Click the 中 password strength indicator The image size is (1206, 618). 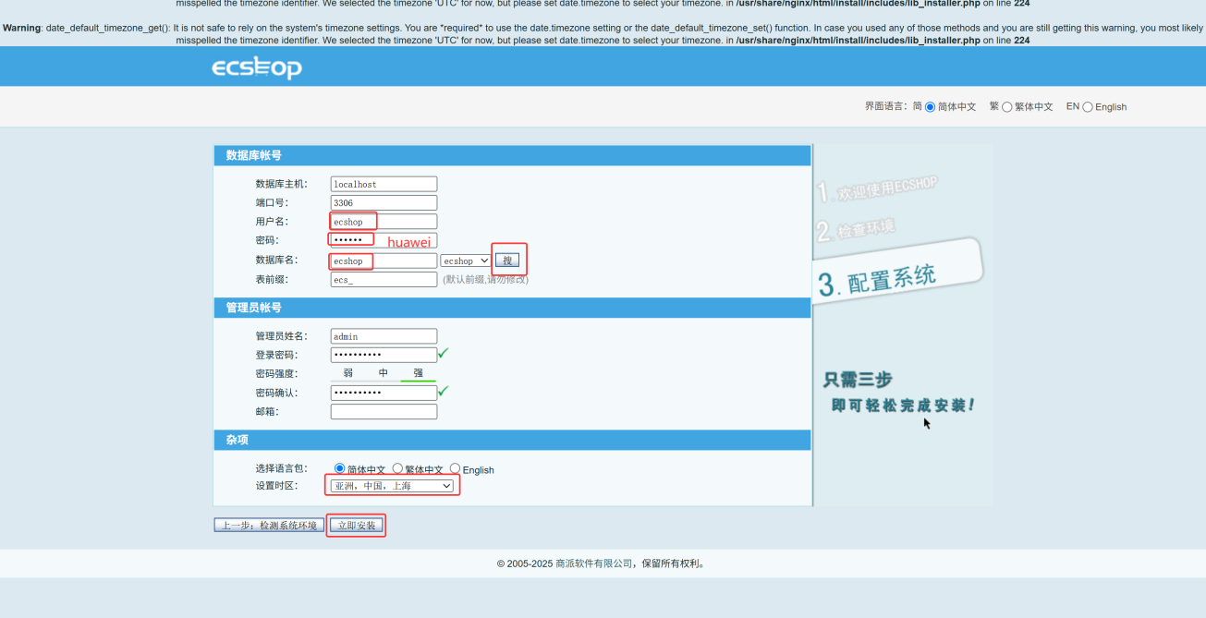tap(384, 373)
